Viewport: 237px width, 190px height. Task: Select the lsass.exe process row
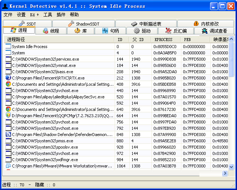coord(116,72)
